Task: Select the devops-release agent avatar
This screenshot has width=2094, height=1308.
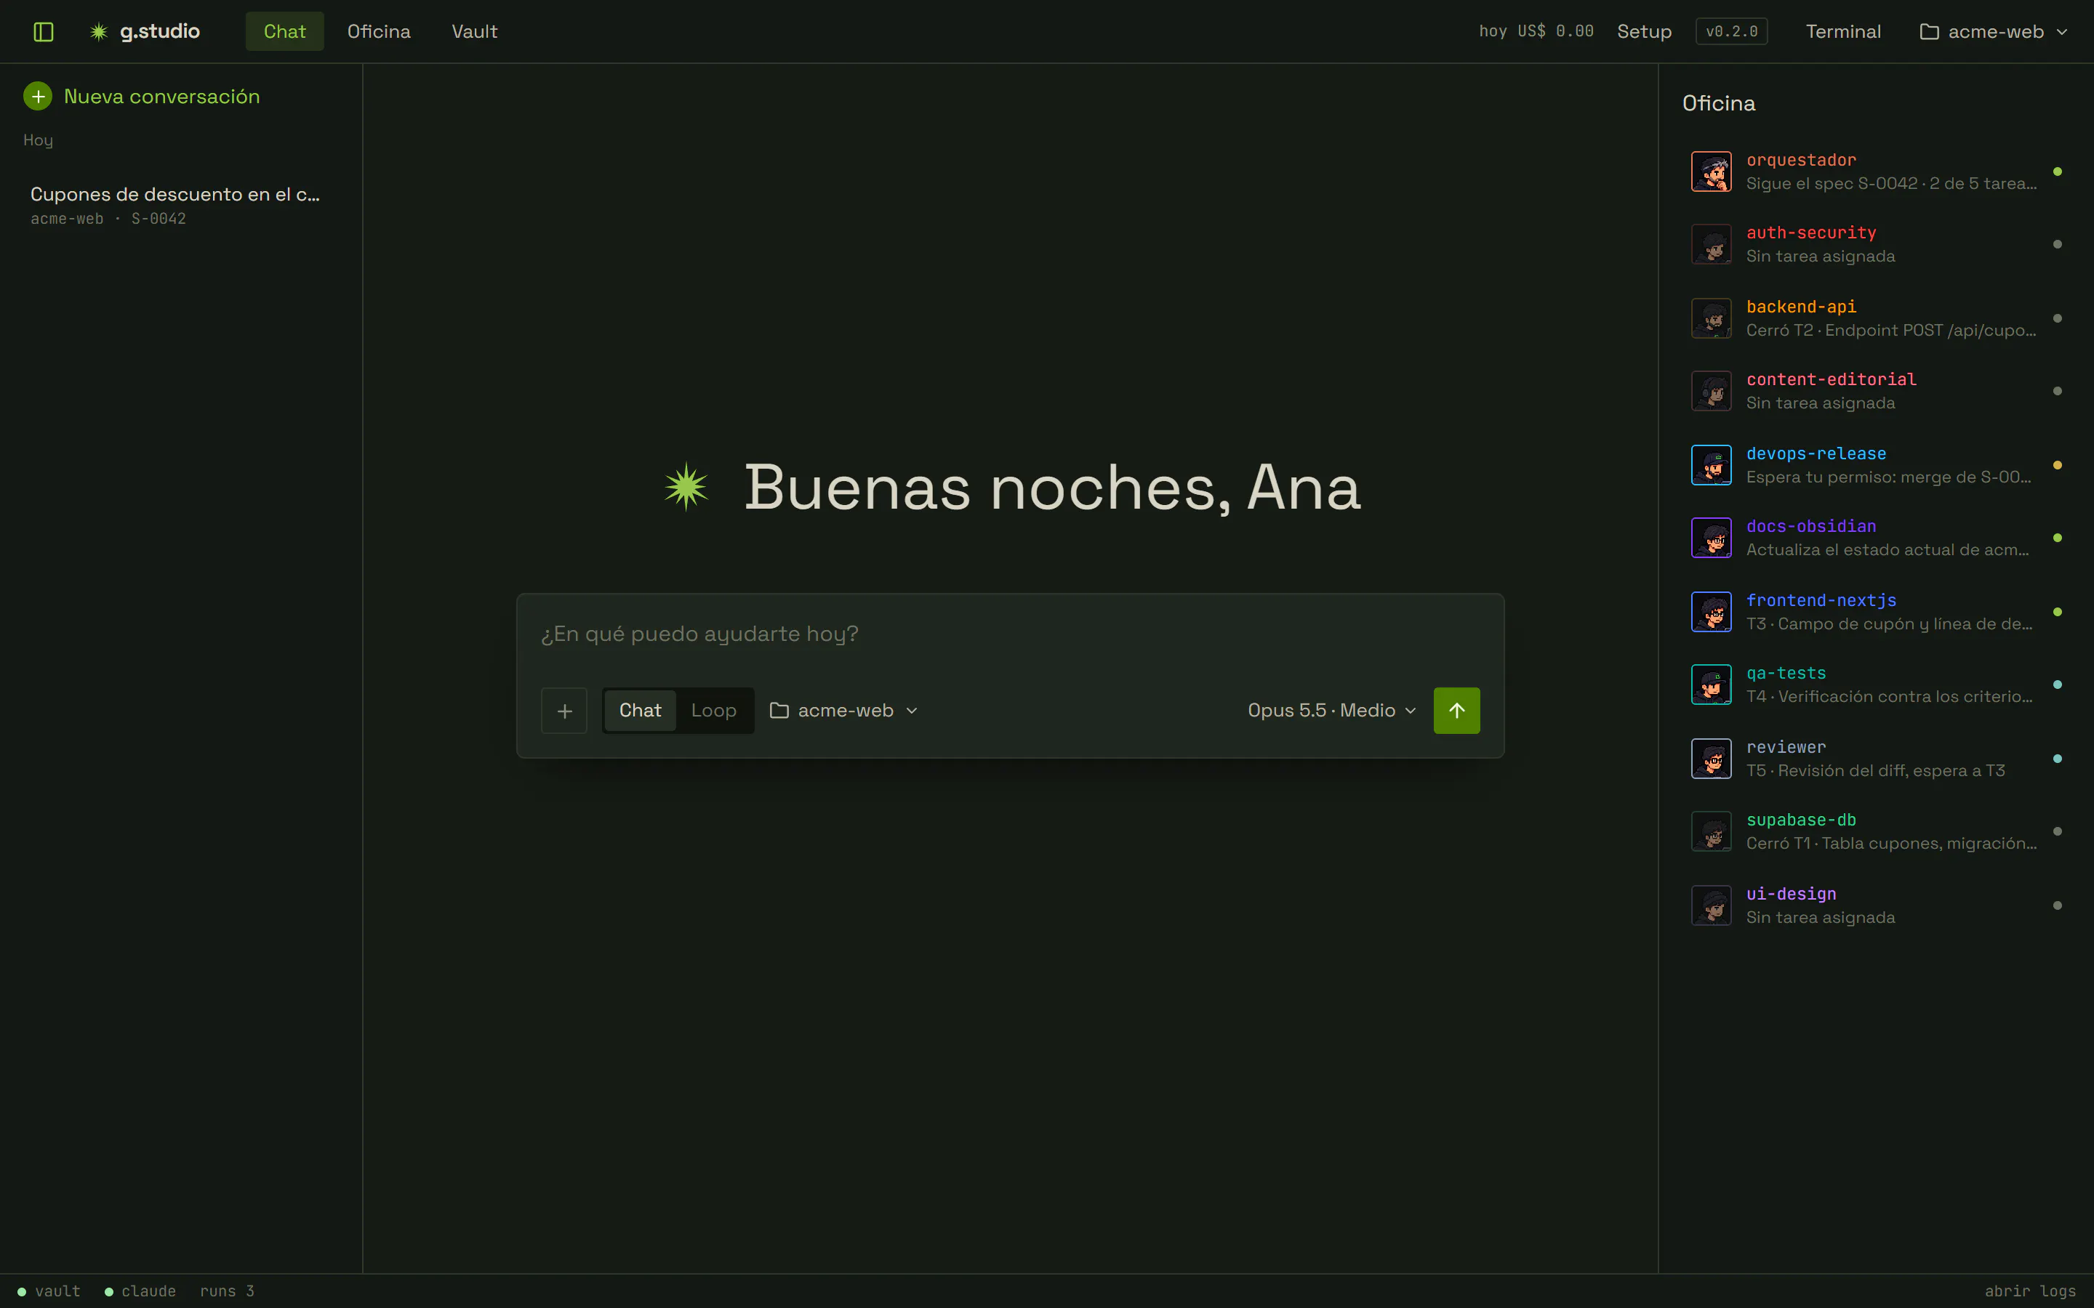Action: coord(1711,464)
